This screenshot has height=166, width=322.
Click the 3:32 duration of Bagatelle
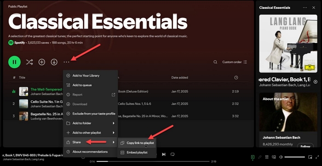[x=236, y=116]
